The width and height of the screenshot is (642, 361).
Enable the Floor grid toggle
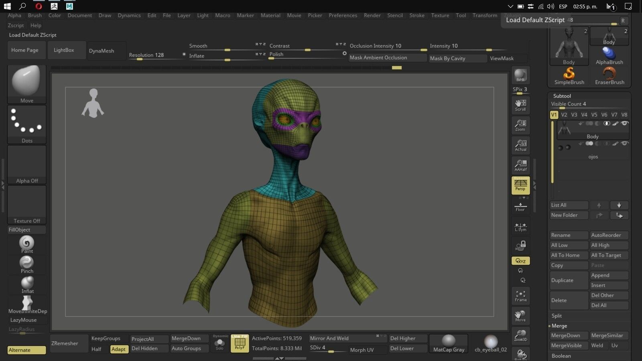tap(520, 205)
